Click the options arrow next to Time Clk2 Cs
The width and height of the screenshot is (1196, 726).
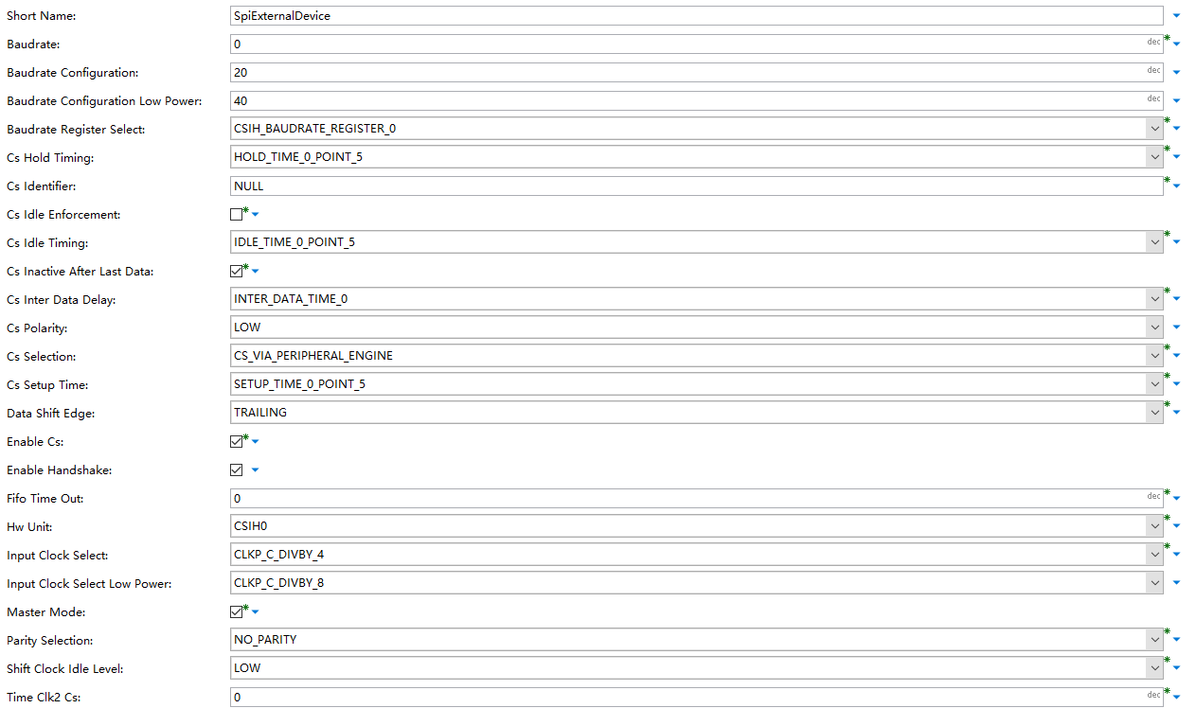tap(1174, 696)
